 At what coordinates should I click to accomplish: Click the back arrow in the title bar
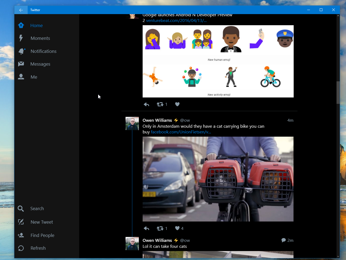[x=21, y=10]
